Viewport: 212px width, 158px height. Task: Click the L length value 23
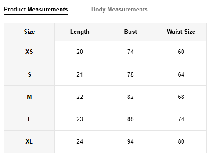click(80, 119)
